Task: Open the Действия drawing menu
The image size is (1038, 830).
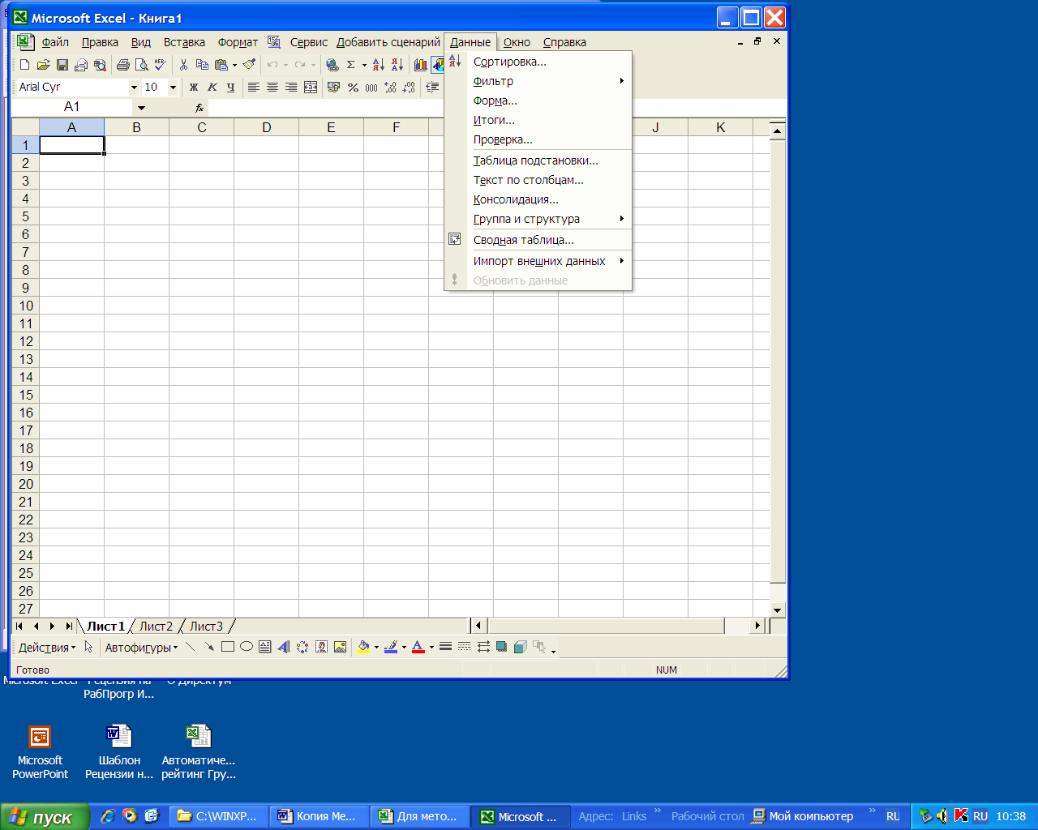Action: click(x=46, y=647)
